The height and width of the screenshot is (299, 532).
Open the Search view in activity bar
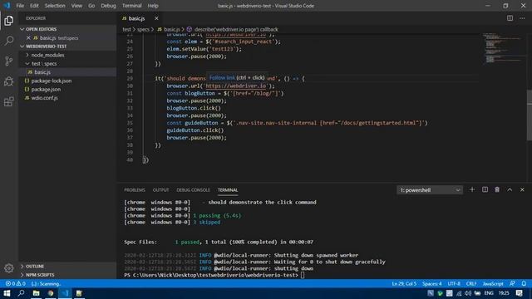(x=9, y=41)
